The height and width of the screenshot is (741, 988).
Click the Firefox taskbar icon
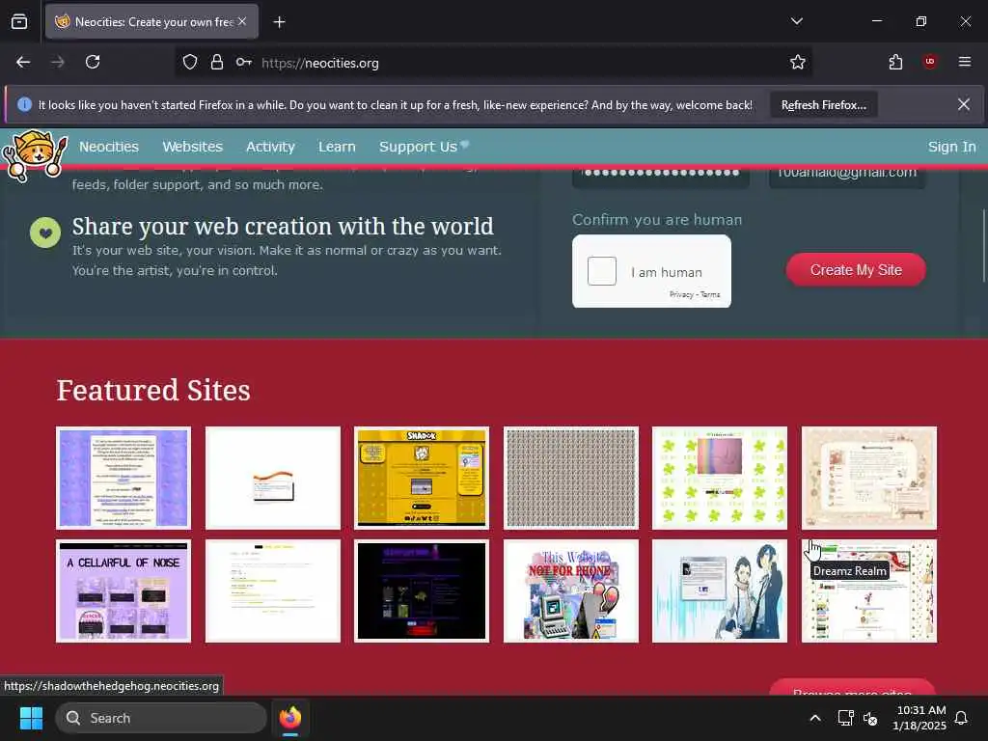289,718
